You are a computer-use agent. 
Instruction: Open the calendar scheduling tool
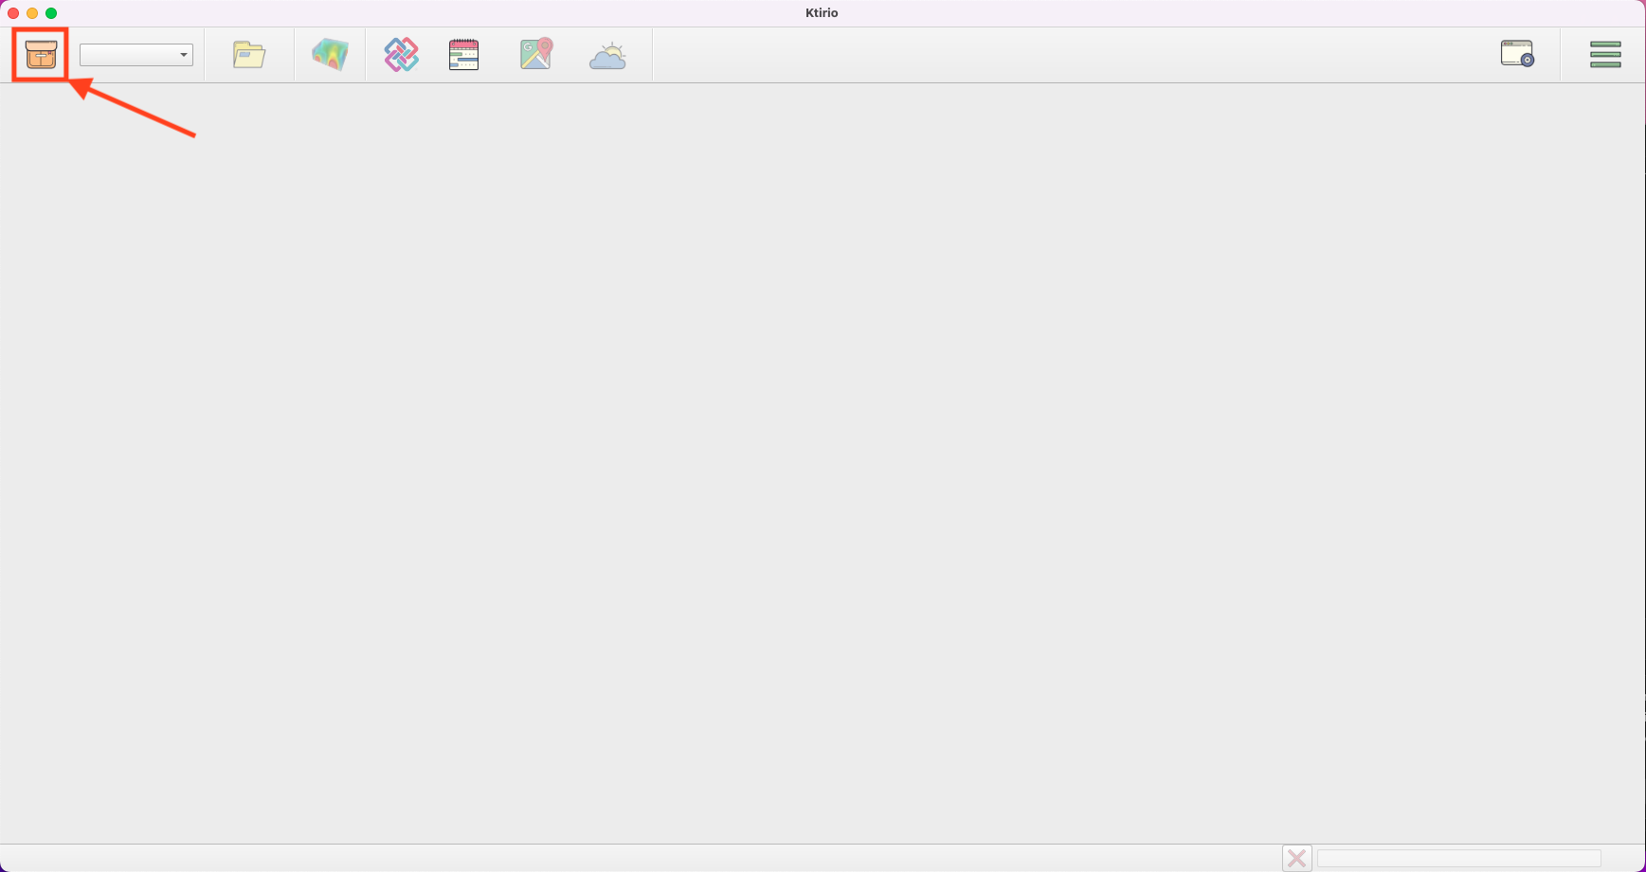463,54
